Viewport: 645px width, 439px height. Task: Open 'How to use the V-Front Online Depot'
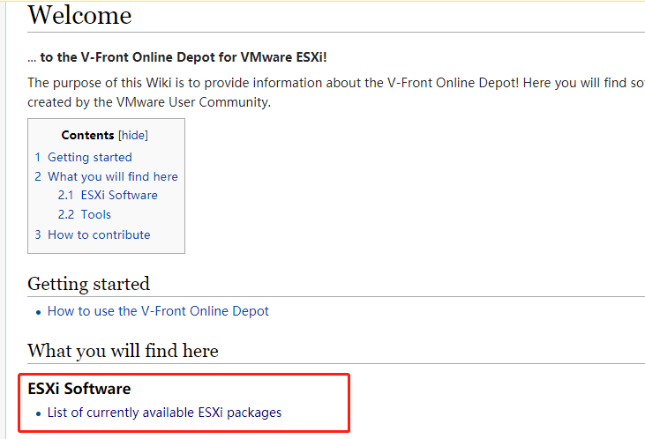158,311
